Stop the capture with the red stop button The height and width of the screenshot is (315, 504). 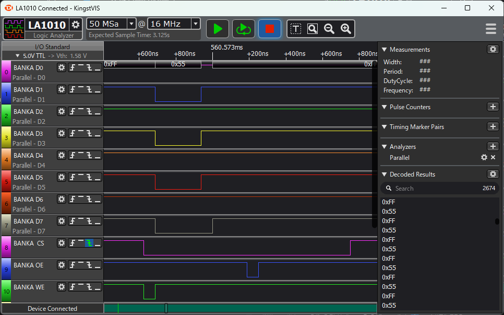[x=270, y=29]
